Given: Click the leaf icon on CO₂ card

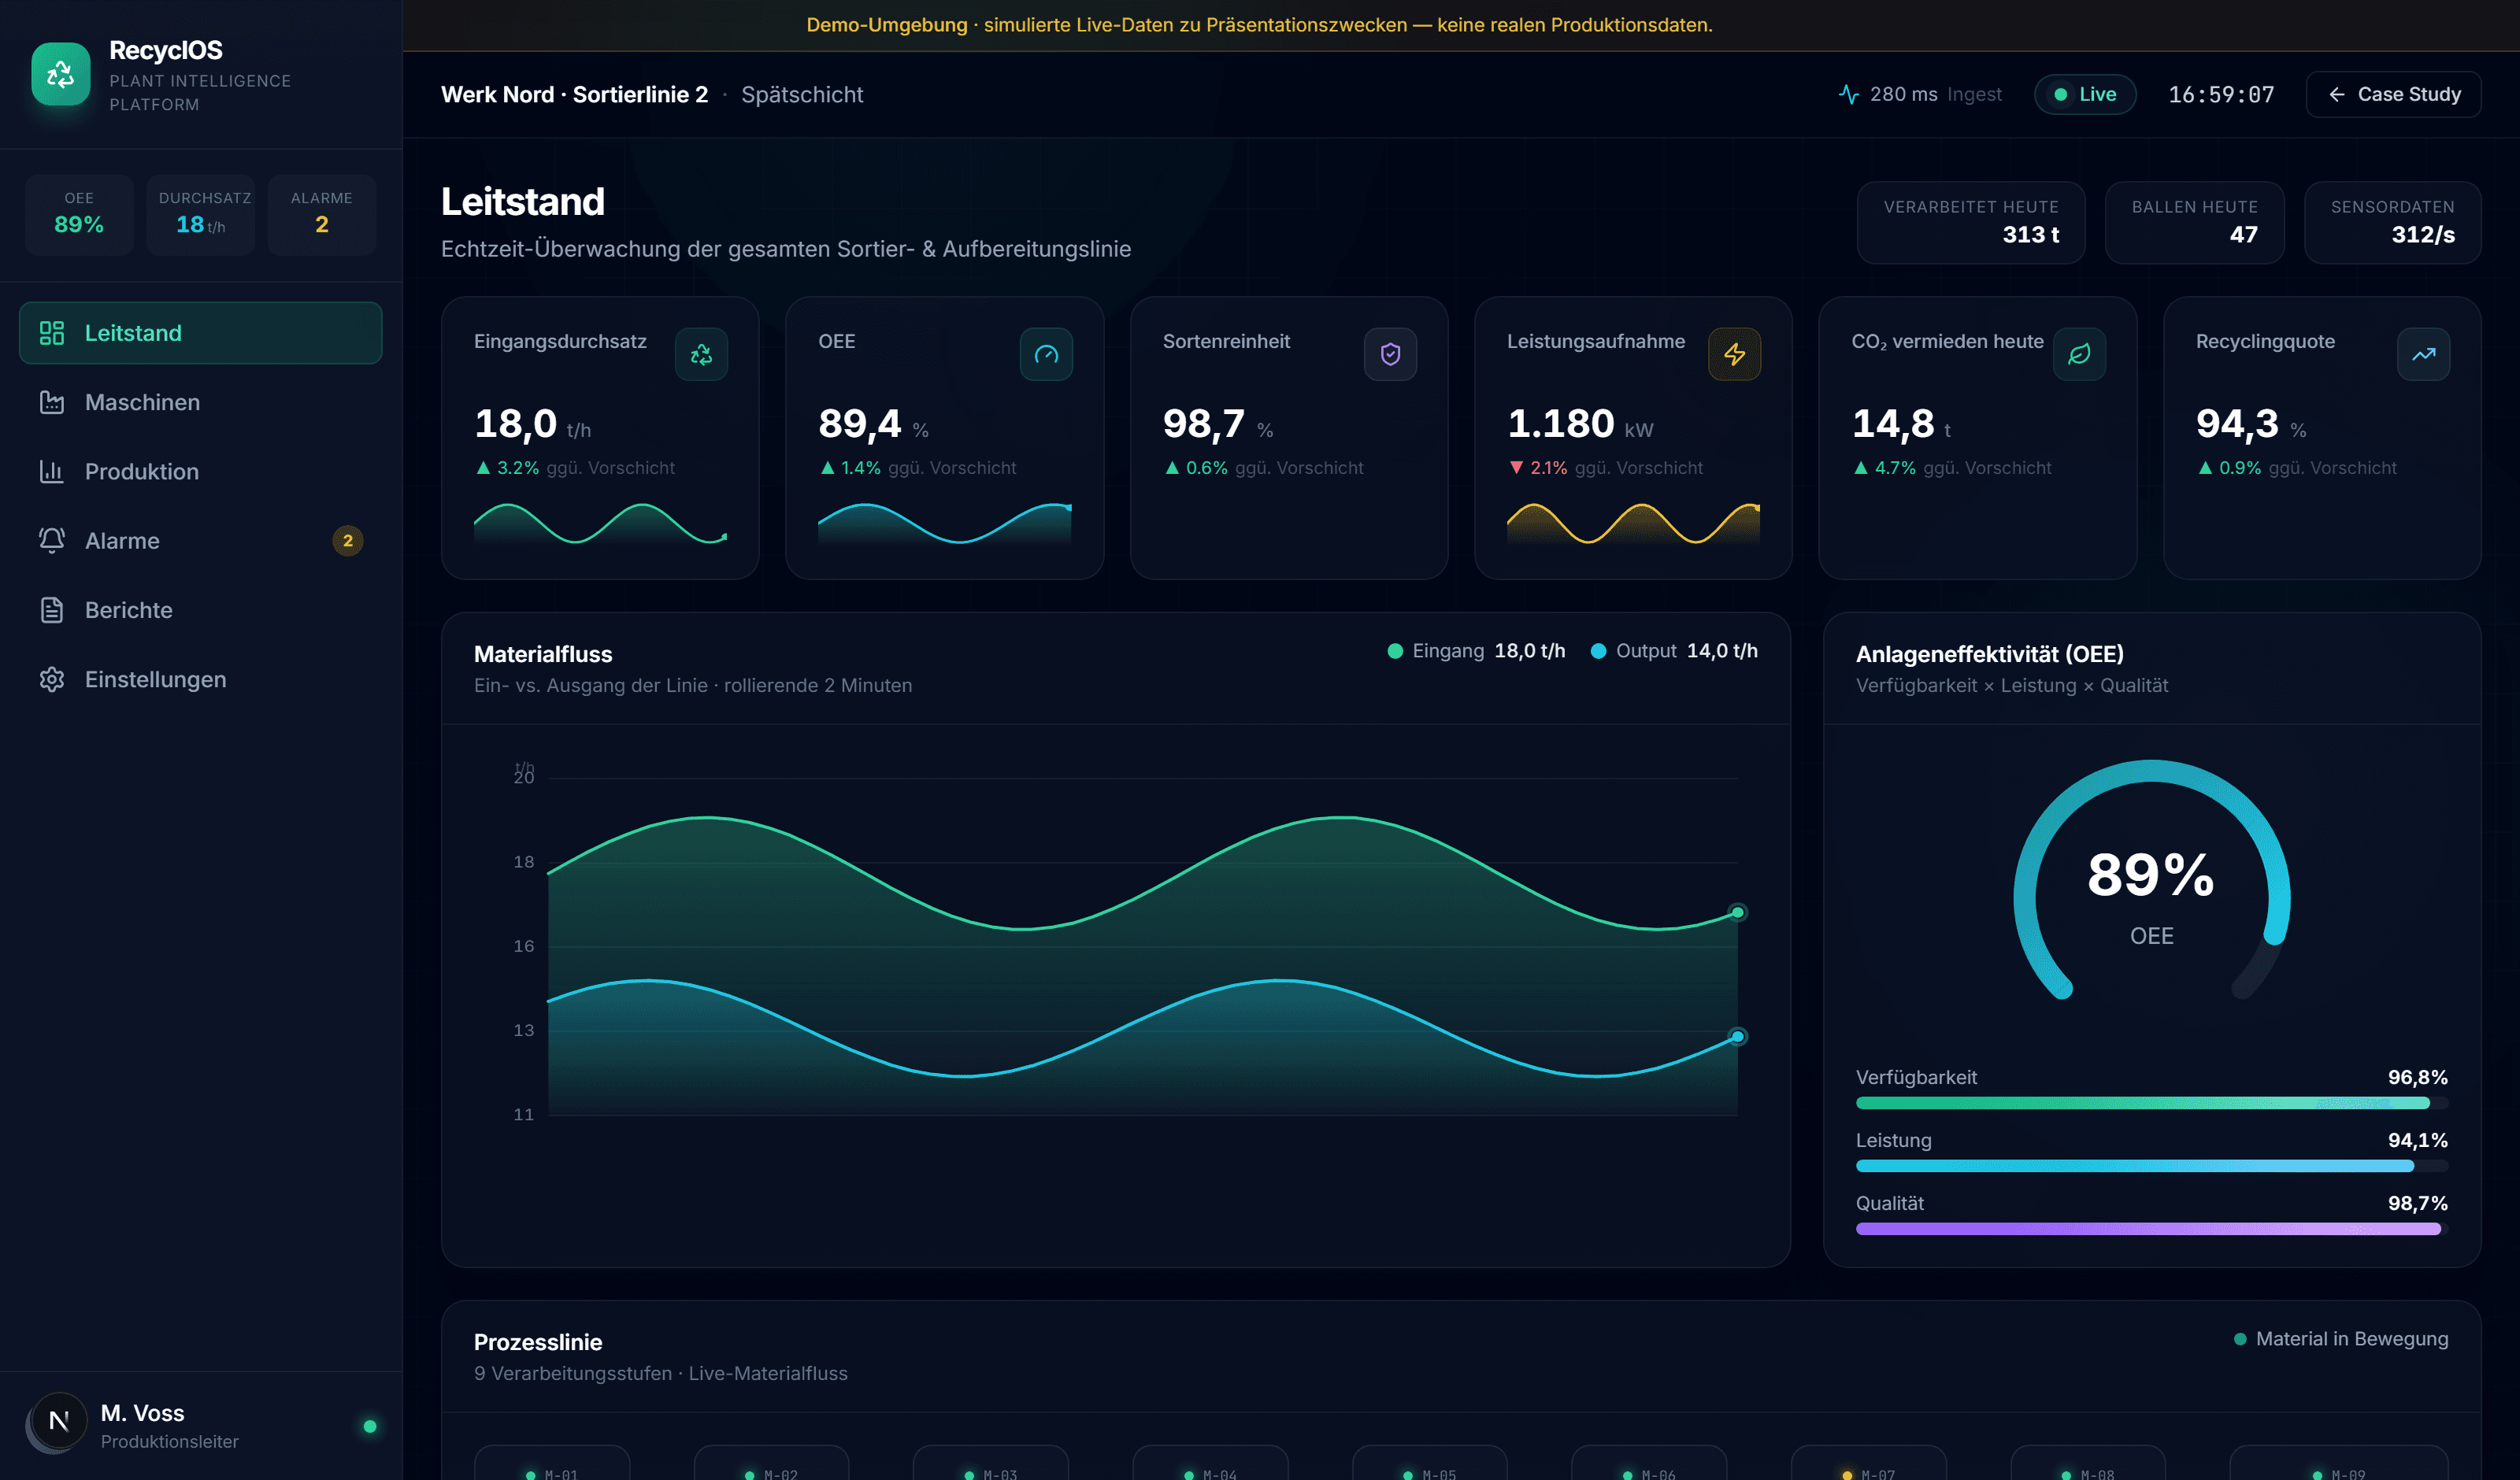Looking at the screenshot, I should (x=2079, y=354).
